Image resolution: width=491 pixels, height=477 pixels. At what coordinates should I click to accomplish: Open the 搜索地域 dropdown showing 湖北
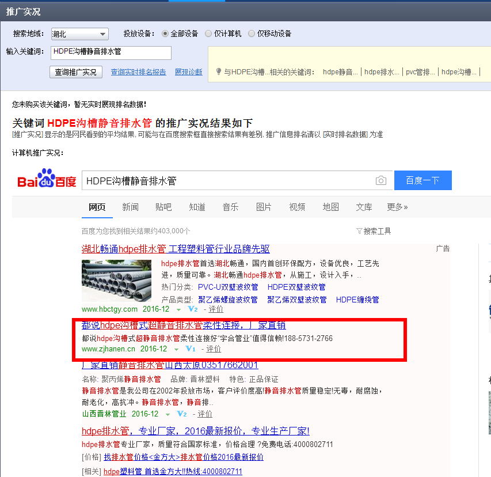tap(80, 34)
